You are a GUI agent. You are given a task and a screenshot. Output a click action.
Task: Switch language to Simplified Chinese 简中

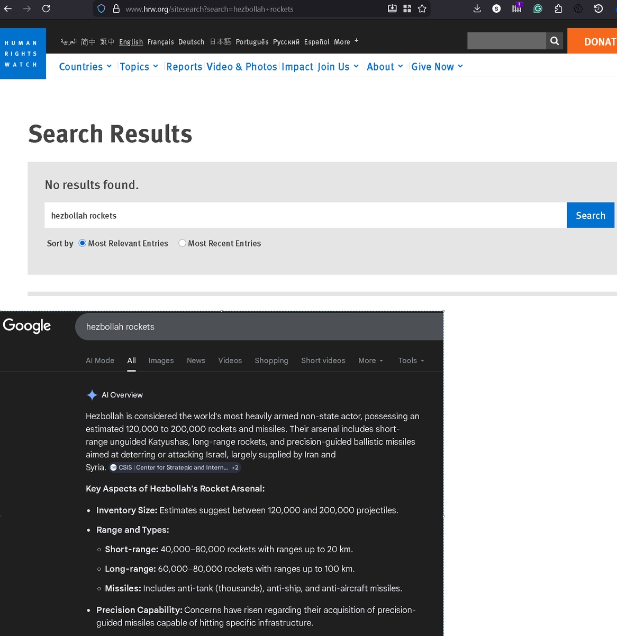click(x=88, y=42)
